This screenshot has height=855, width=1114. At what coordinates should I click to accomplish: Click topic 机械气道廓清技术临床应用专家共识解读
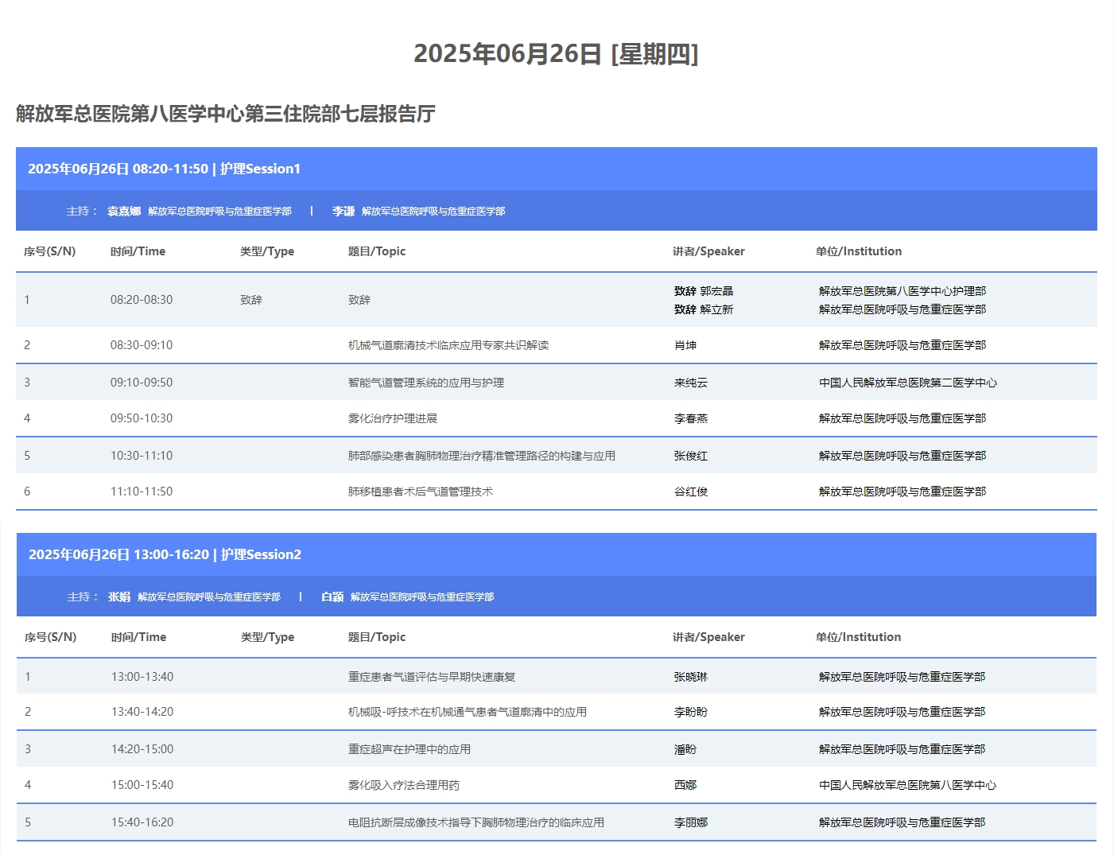[448, 345]
